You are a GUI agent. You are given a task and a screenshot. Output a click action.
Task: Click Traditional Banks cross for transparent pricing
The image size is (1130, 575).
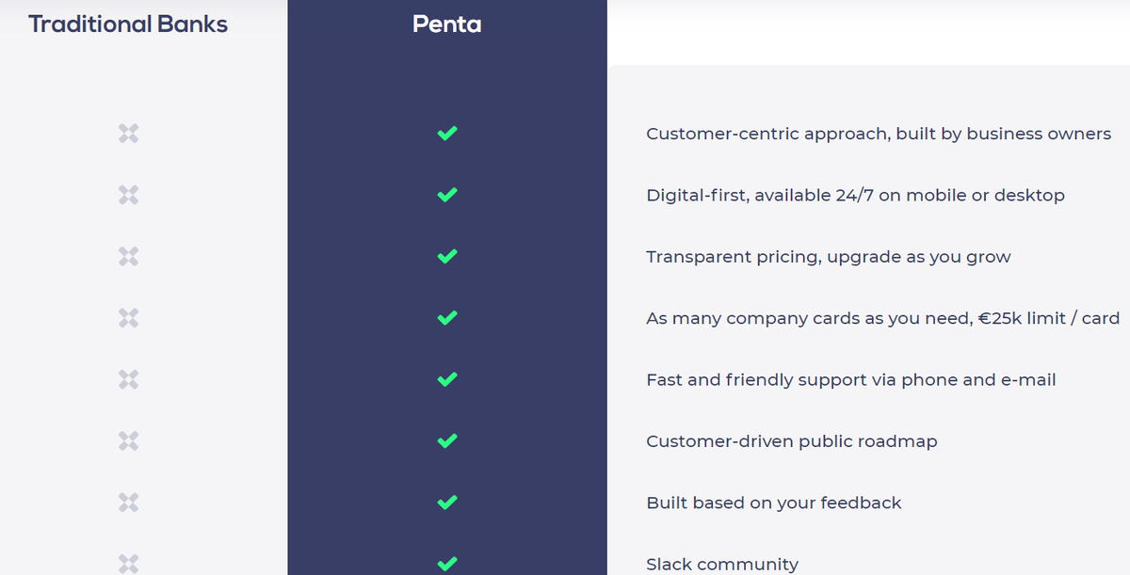coord(129,256)
